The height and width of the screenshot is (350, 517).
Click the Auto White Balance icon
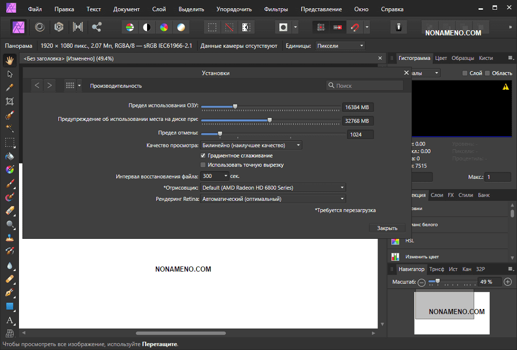coord(180,27)
